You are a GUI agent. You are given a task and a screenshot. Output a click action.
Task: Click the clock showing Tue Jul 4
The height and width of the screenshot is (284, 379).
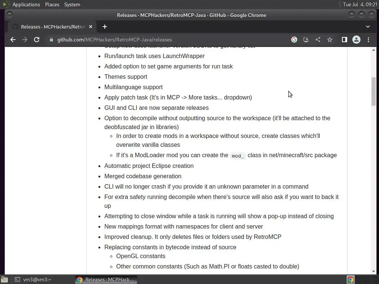click(360, 4)
